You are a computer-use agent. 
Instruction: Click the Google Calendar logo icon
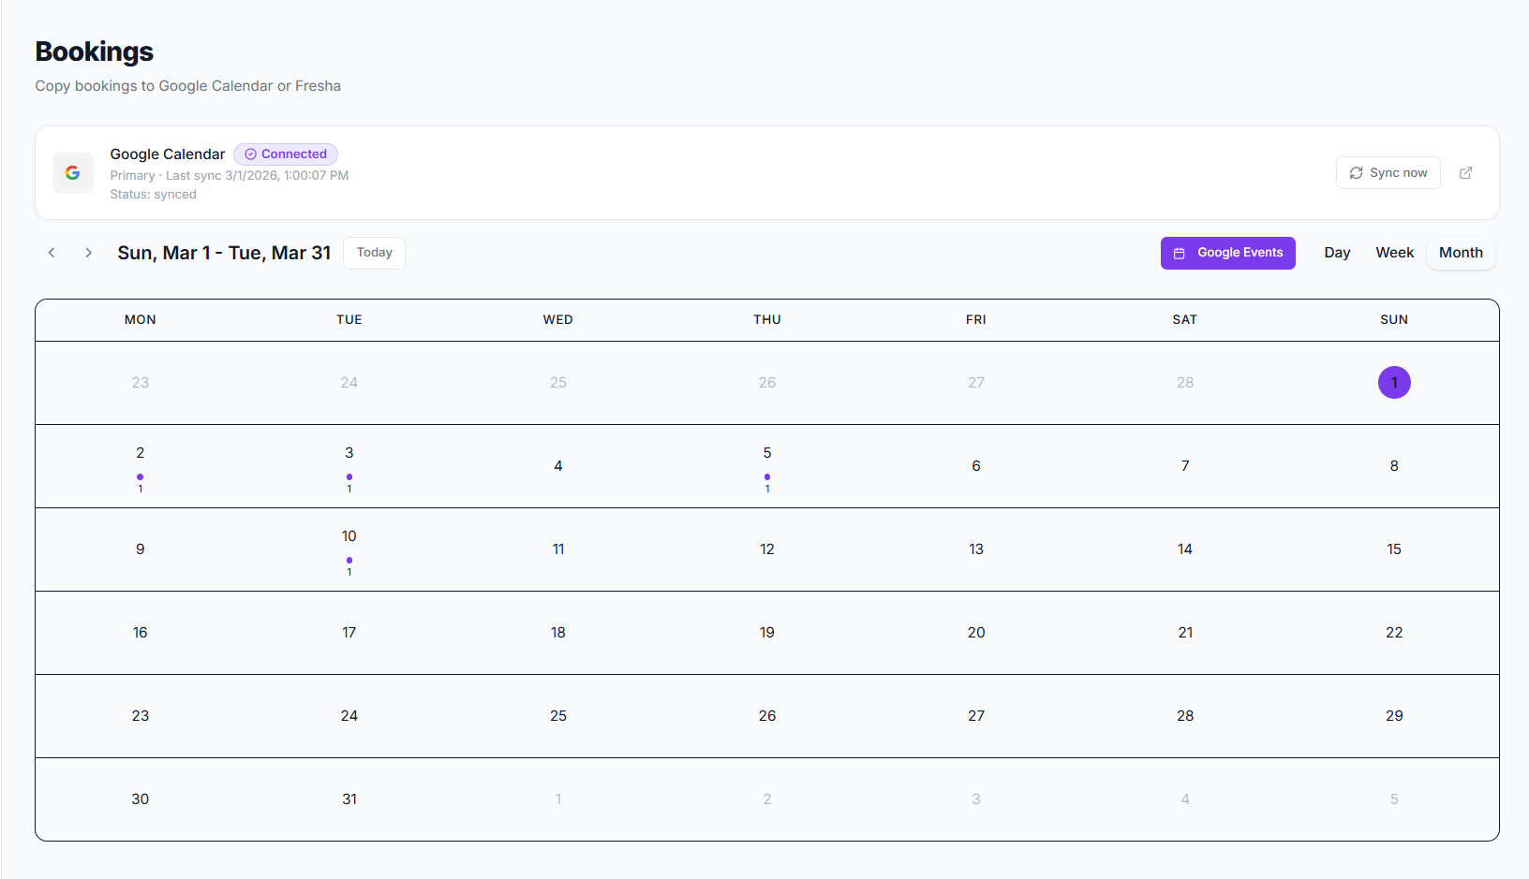tap(72, 172)
